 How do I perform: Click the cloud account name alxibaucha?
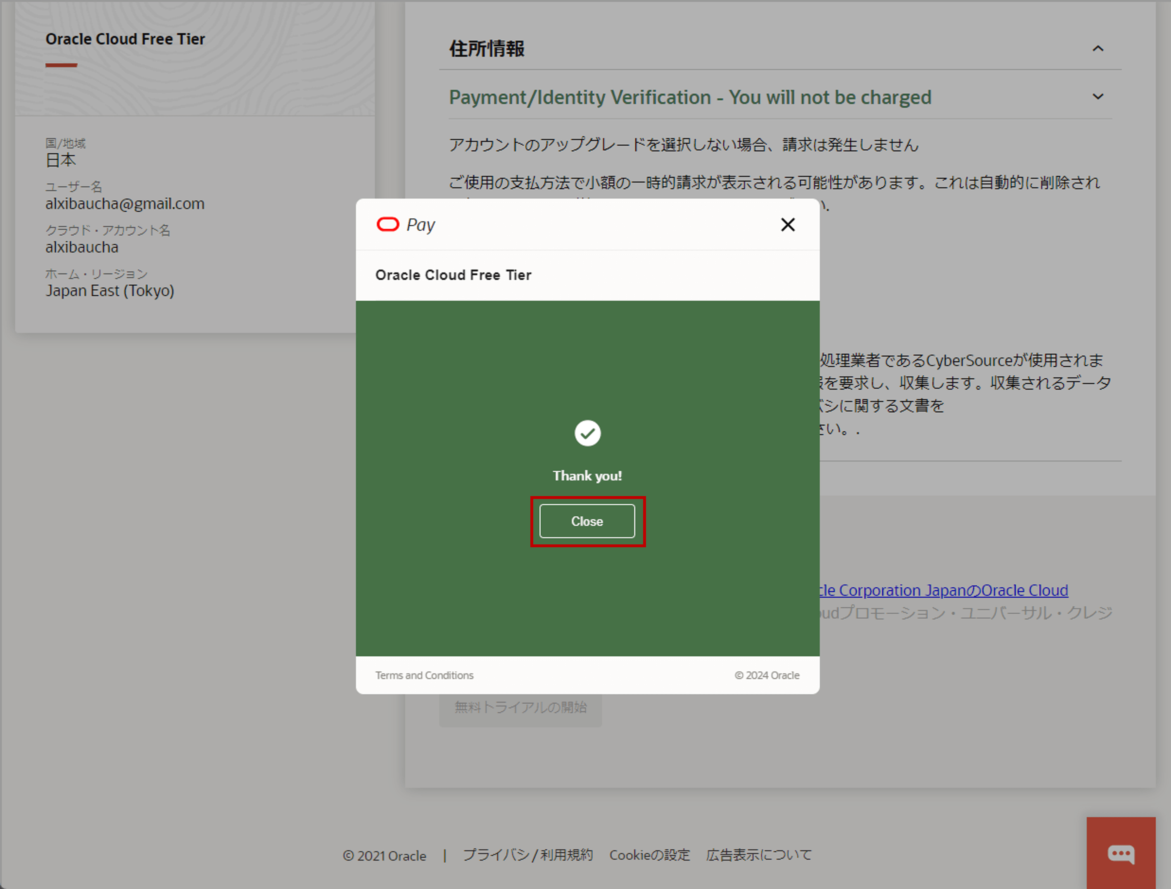coord(81,247)
